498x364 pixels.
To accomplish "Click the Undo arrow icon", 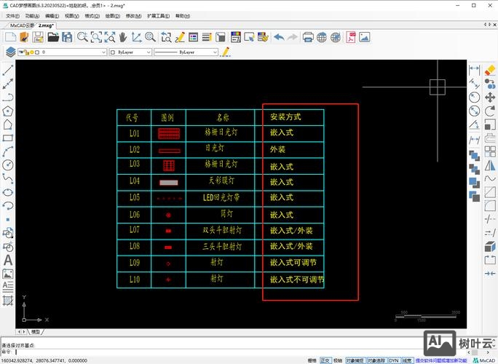I will point(279,36).
